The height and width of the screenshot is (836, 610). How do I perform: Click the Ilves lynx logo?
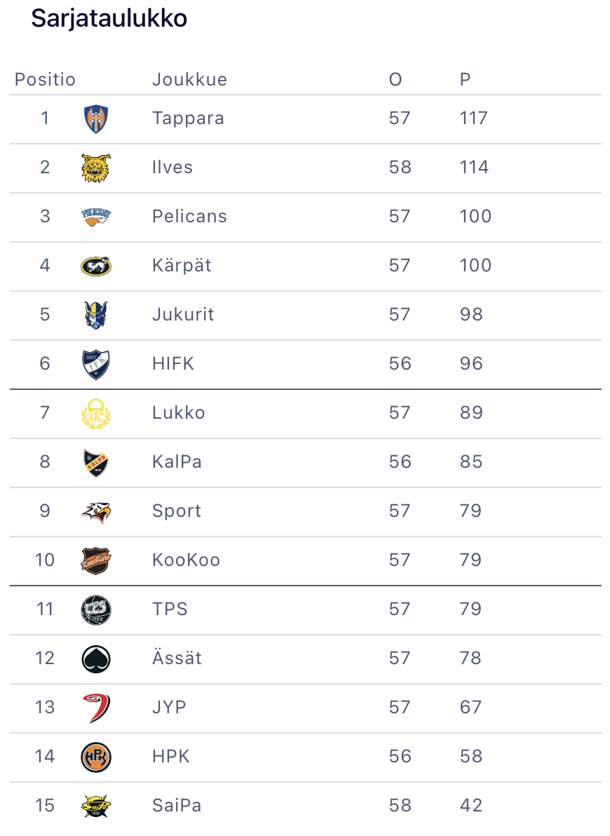pyautogui.click(x=96, y=168)
